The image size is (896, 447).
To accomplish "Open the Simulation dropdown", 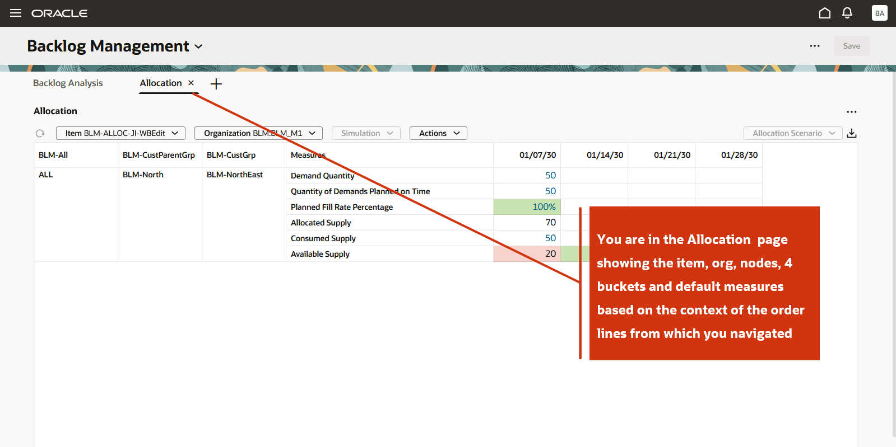I will coord(366,133).
